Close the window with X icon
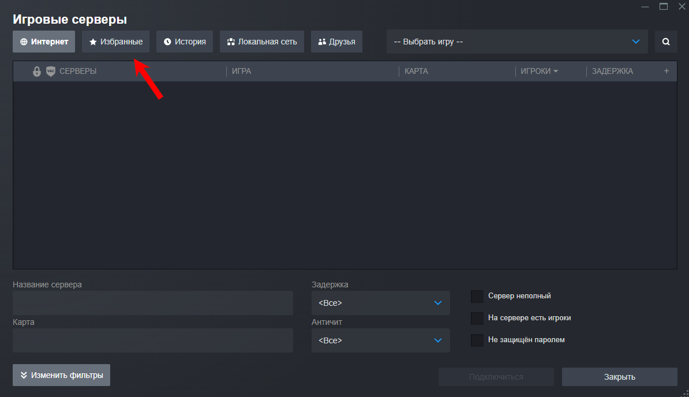Screen dimensions: 689x397 [682, 6]
